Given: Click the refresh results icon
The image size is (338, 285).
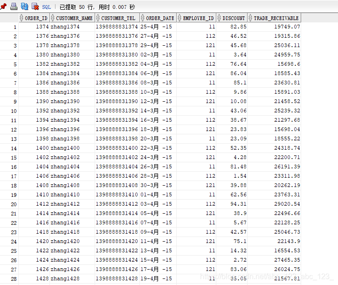Looking at the screenshot, I should pyautogui.click(x=24, y=7).
